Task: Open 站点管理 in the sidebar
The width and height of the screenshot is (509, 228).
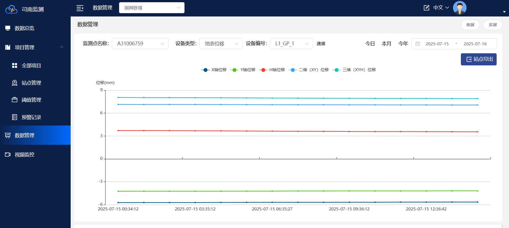Action: point(31,83)
